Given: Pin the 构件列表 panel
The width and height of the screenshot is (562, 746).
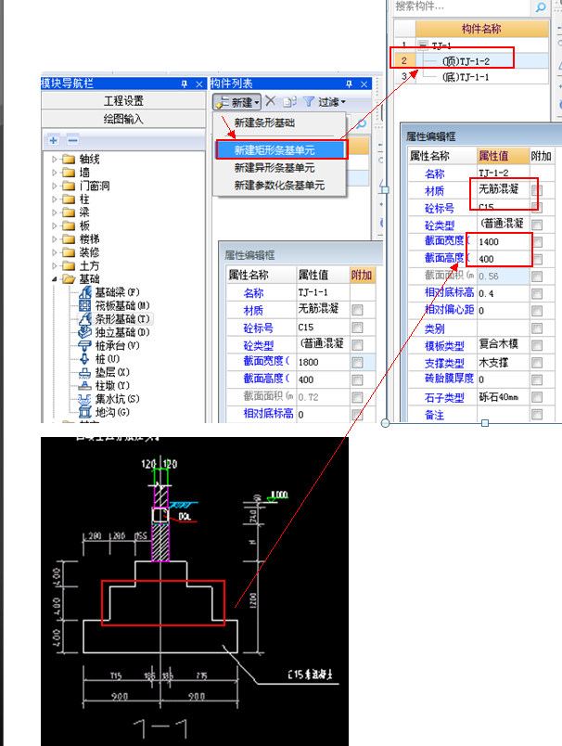Looking at the screenshot, I should click(349, 84).
